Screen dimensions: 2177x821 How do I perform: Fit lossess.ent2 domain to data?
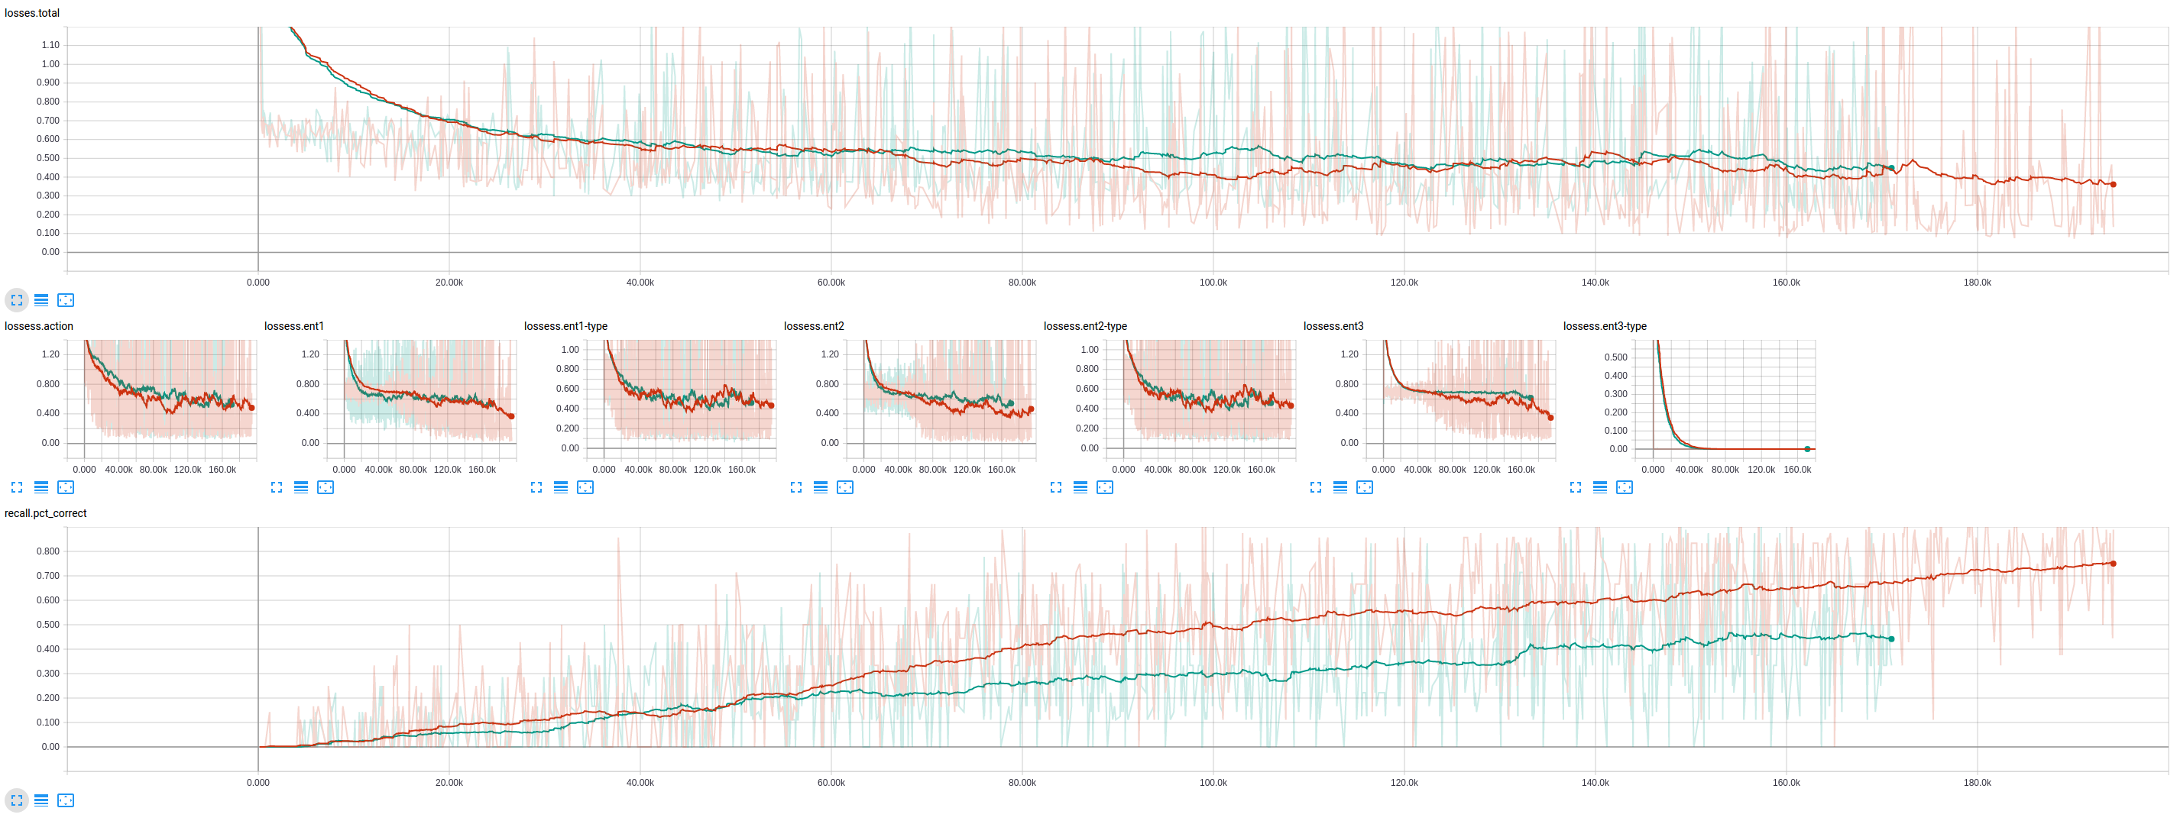(845, 487)
